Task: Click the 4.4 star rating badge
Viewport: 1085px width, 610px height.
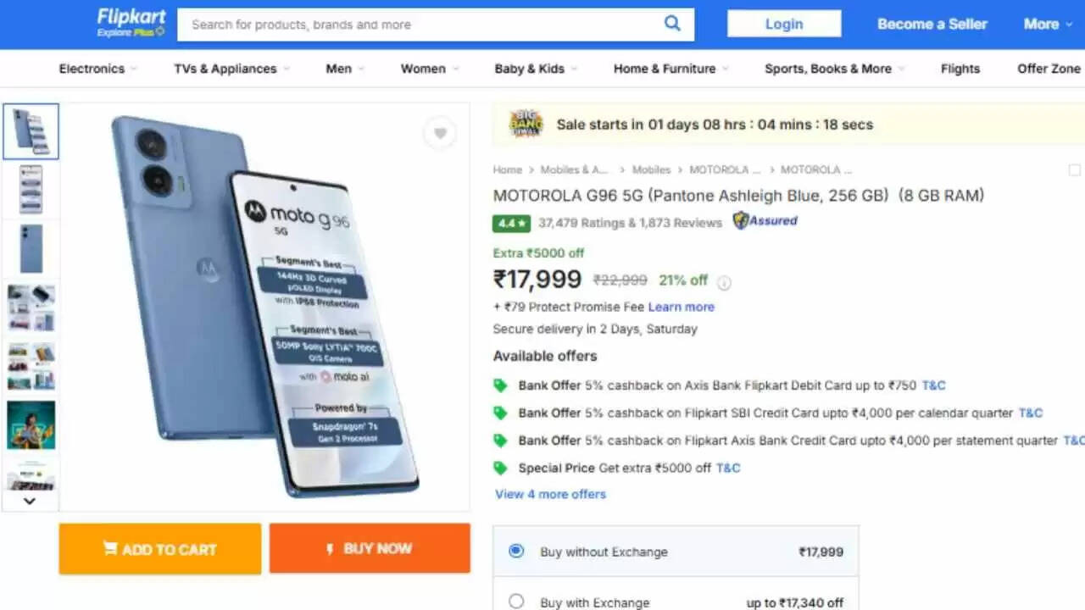Action: pyautogui.click(x=512, y=223)
